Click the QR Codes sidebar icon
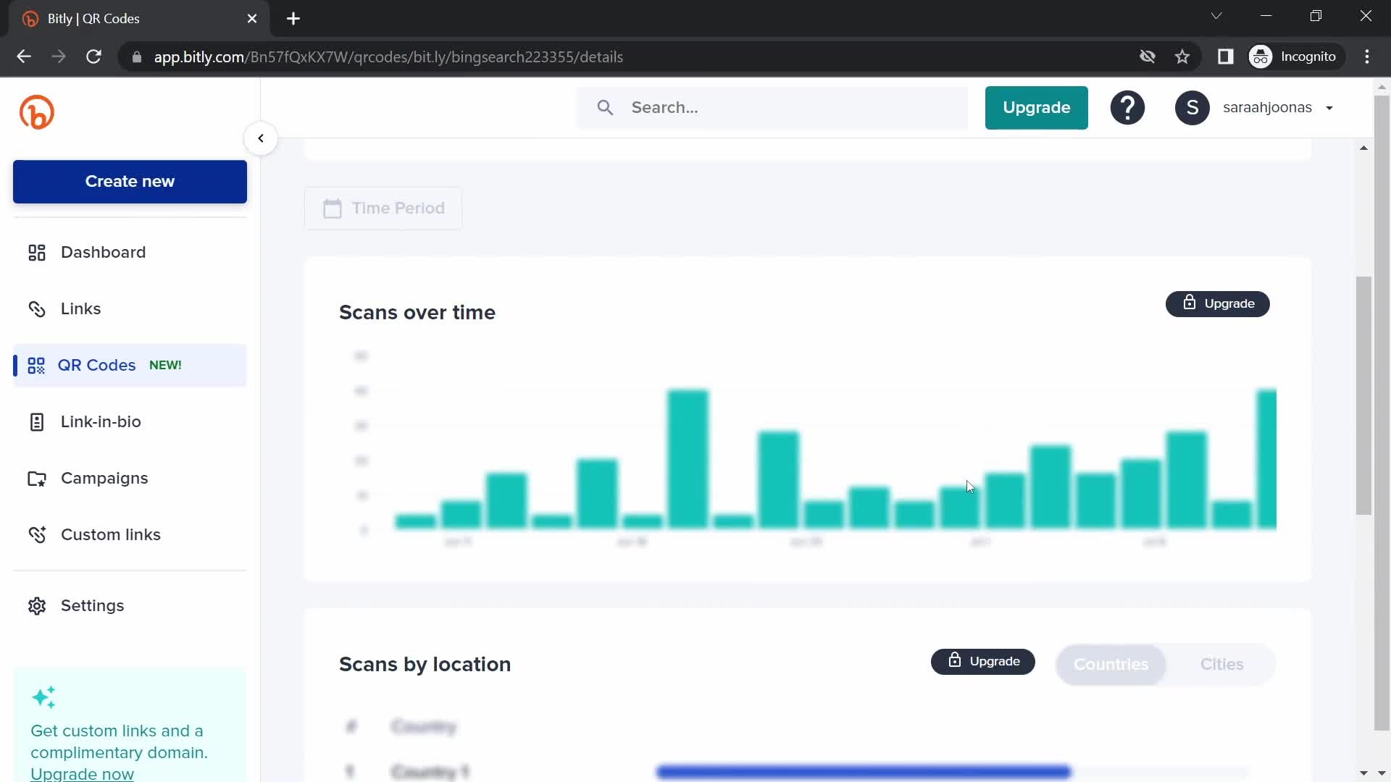 [35, 365]
